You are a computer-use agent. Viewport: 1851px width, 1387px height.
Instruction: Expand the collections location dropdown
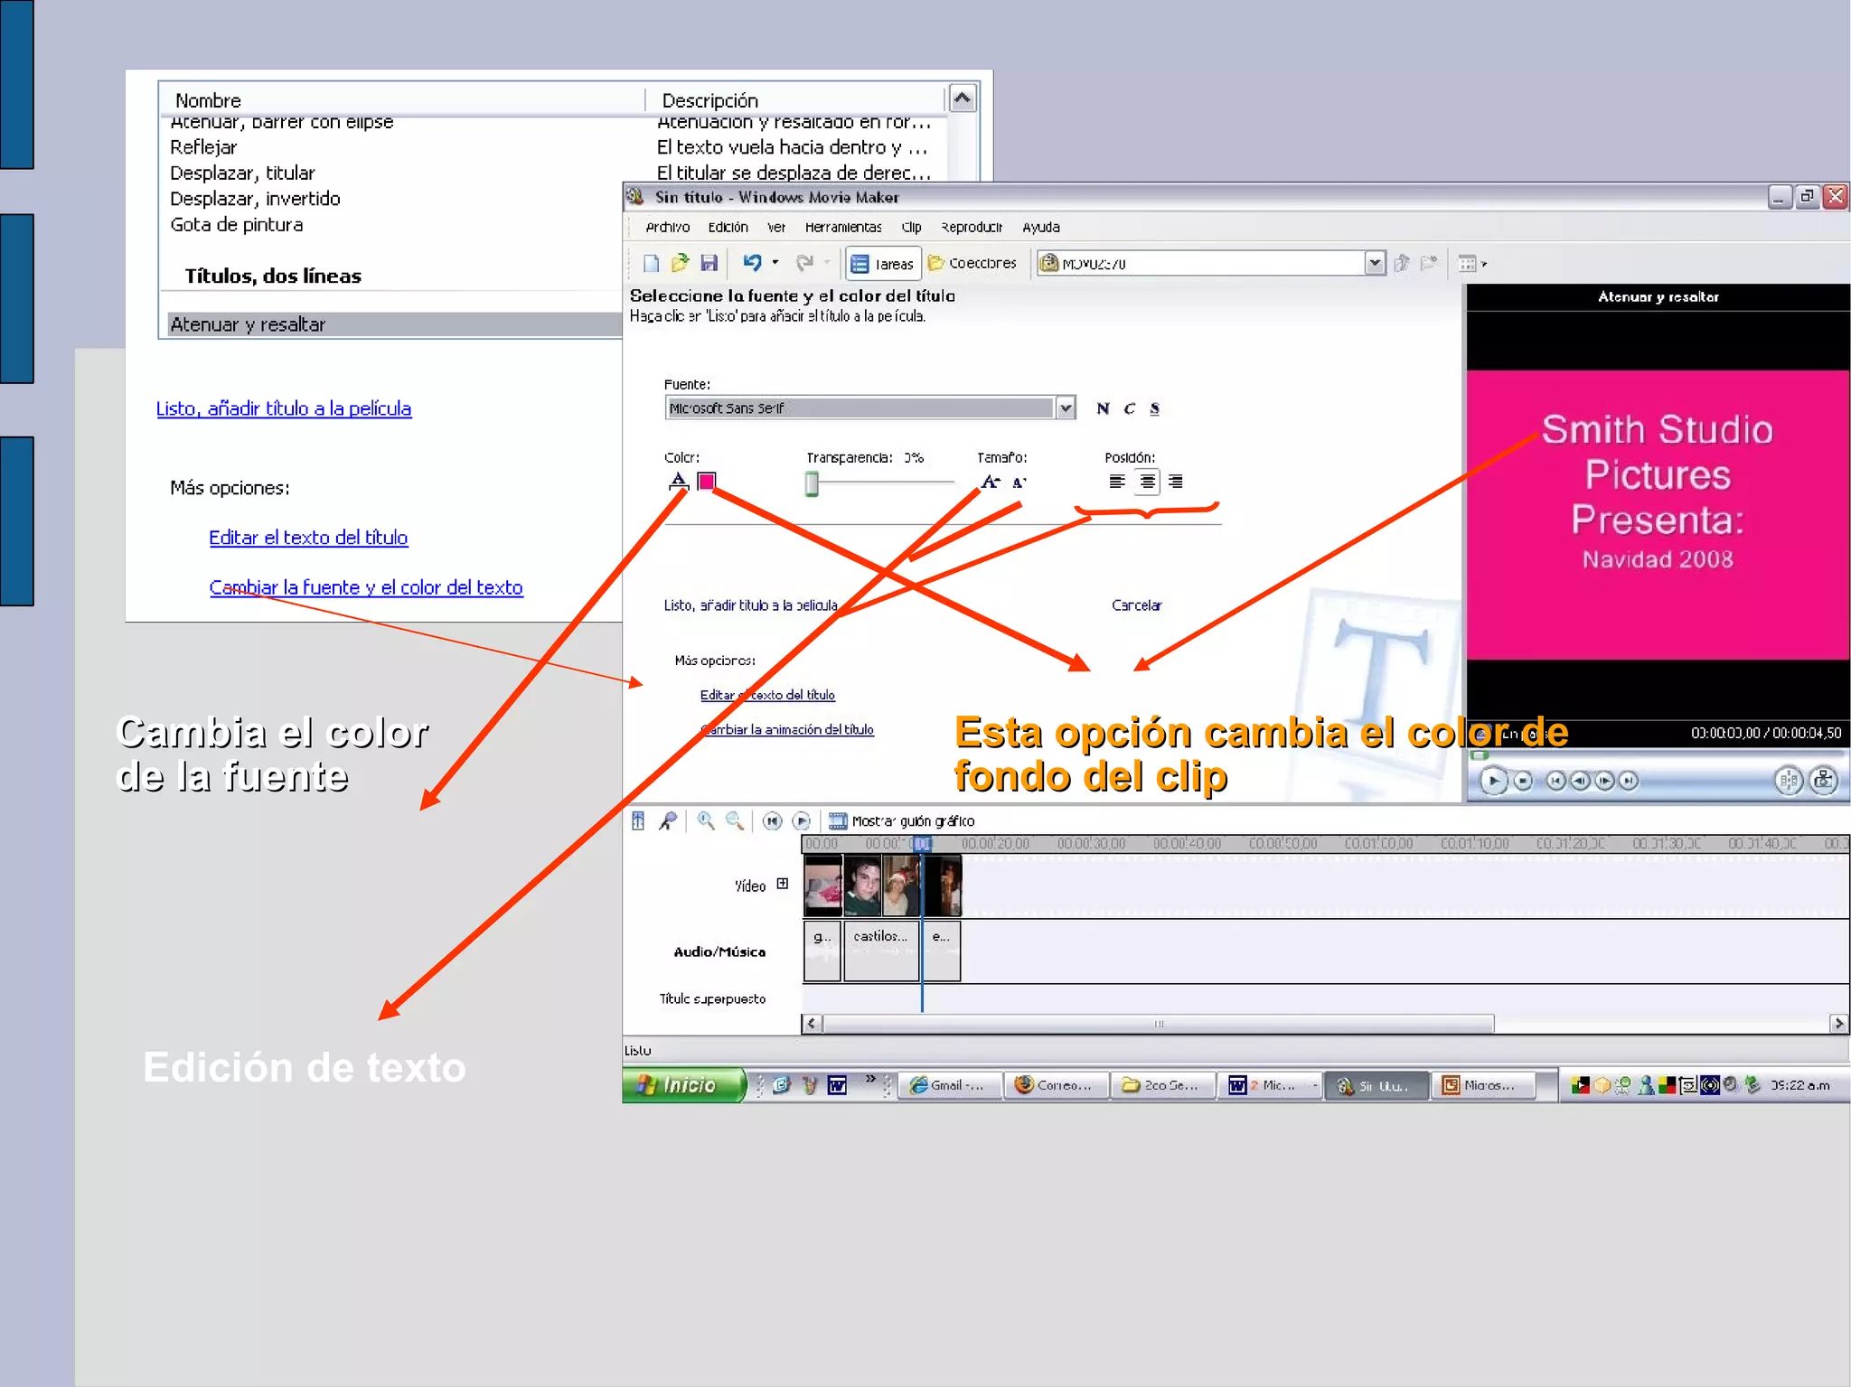point(1374,263)
